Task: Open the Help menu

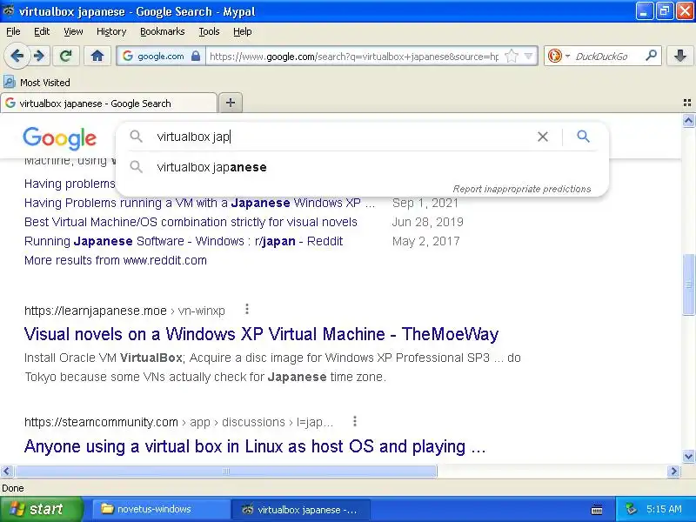Action: click(243, 31)
